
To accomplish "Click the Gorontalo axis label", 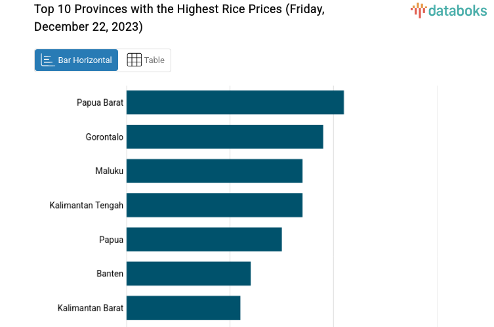I will (x=104, y=137).
